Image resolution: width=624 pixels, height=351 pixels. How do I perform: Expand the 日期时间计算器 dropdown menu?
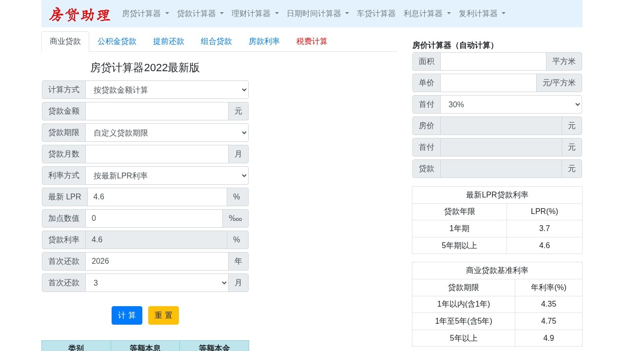[x=317, y=14]
